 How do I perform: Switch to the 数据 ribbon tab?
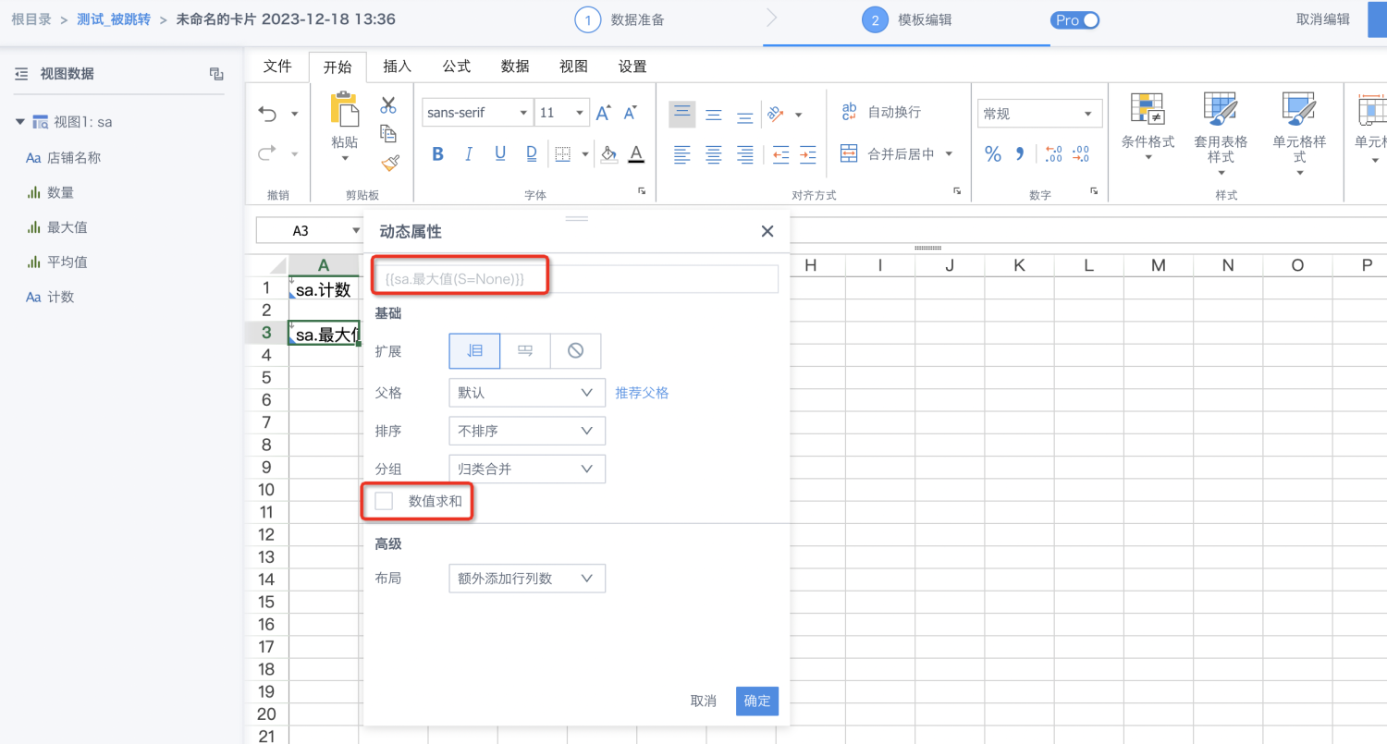pos(515,67)
